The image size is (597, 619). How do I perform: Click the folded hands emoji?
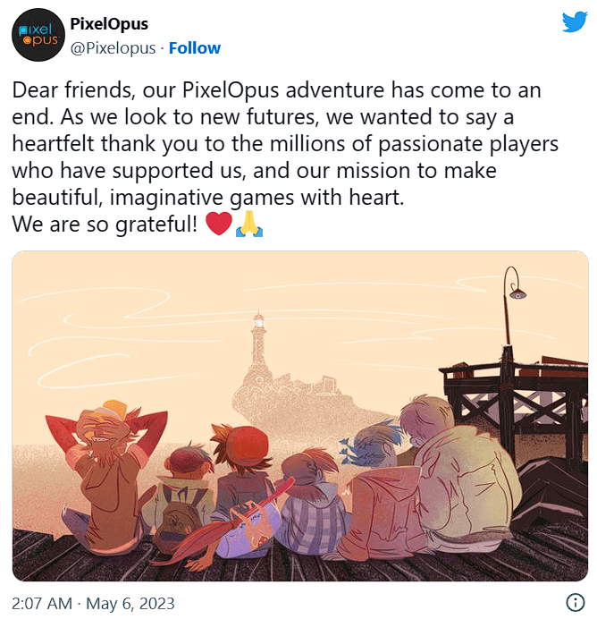[x=249, y=224]
